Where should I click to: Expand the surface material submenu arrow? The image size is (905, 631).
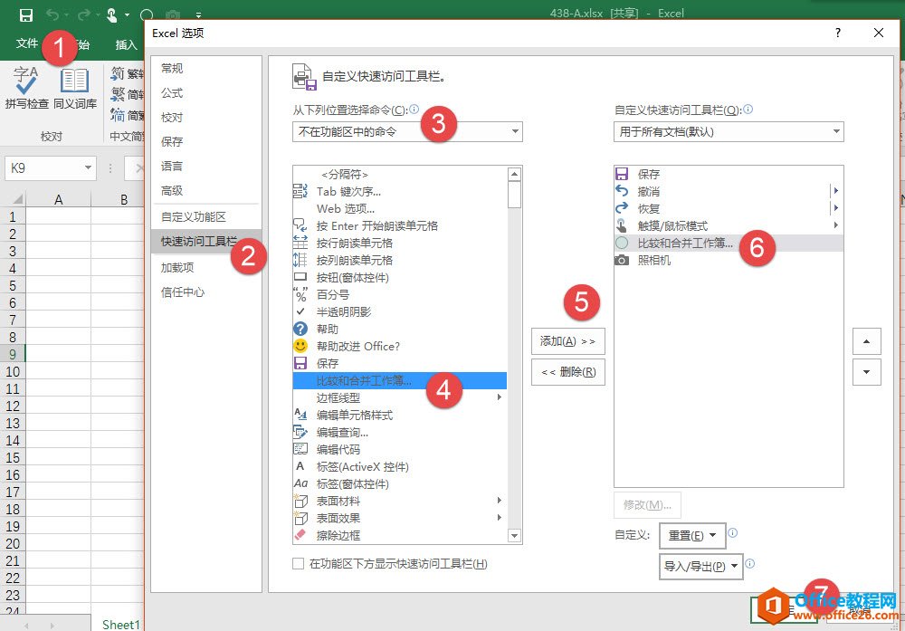500,501
